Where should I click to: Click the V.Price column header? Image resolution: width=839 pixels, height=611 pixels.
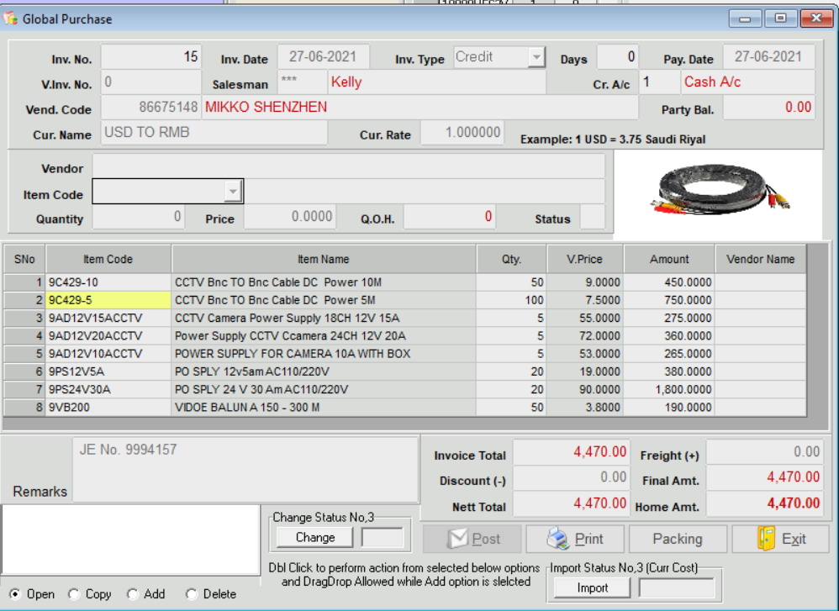tap(585, 260)
